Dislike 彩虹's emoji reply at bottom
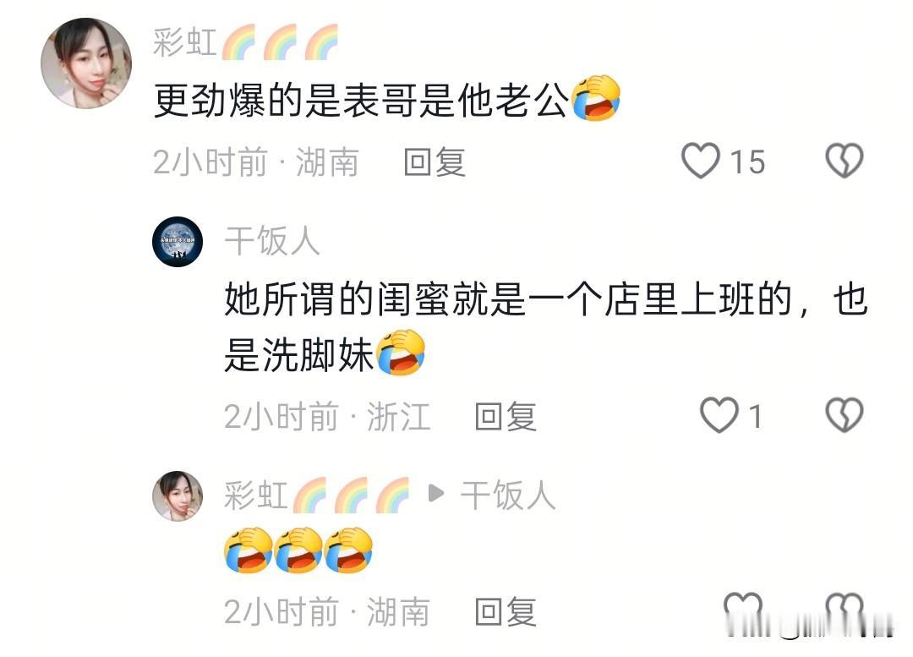This screenshot has height=657, width=913. (845, 611)
